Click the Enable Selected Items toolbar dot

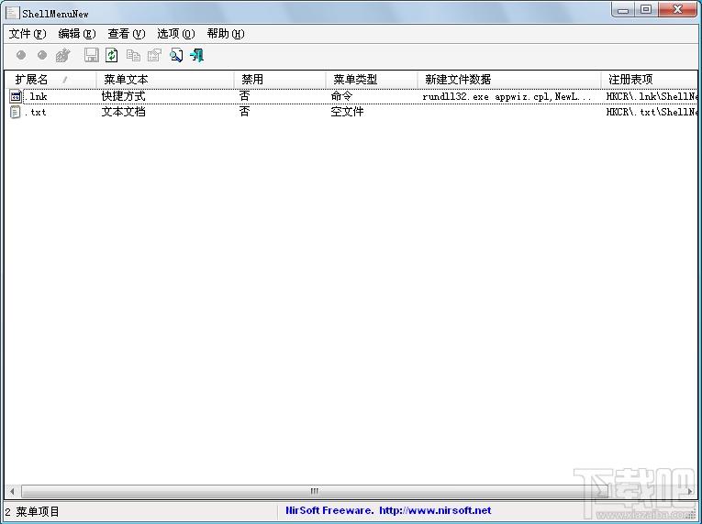[41, 55]
